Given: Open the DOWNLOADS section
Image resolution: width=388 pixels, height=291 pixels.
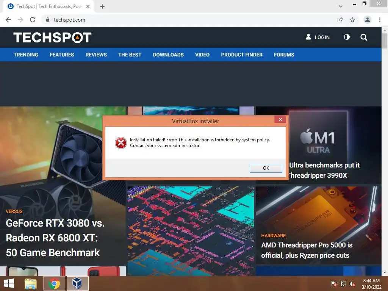Looking at the screenshot, I should (168, 55).
